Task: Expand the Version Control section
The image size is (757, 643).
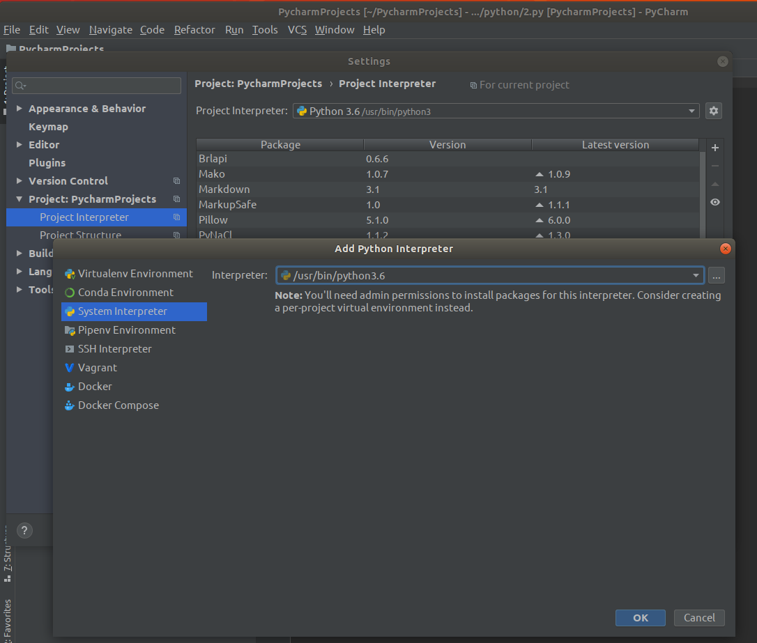Action: pos(20,181)
